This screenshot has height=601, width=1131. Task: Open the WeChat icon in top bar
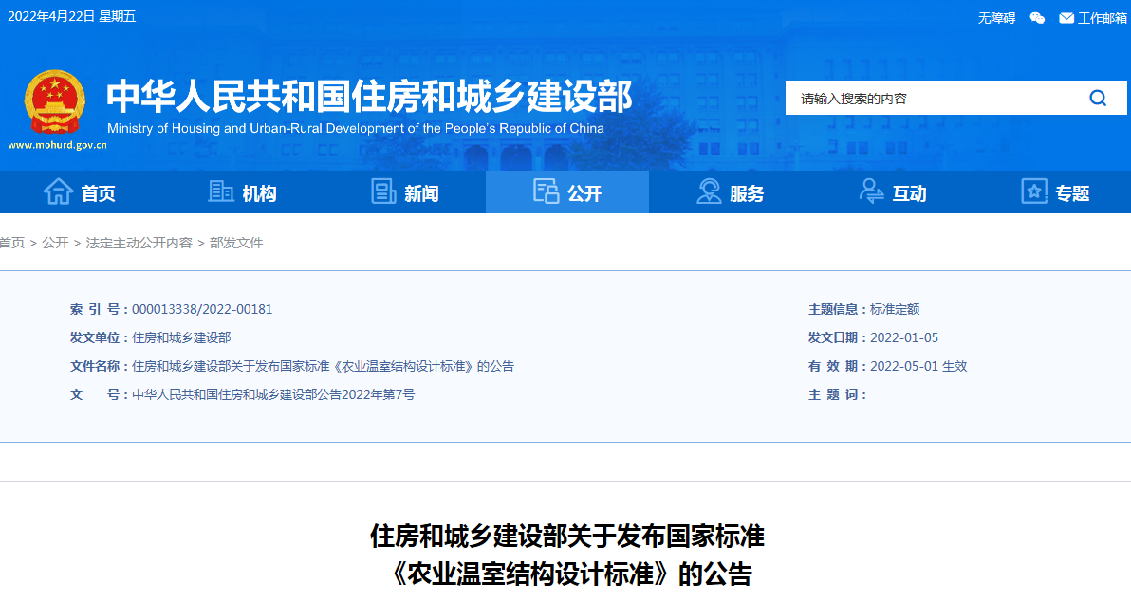coord(1037,18)
